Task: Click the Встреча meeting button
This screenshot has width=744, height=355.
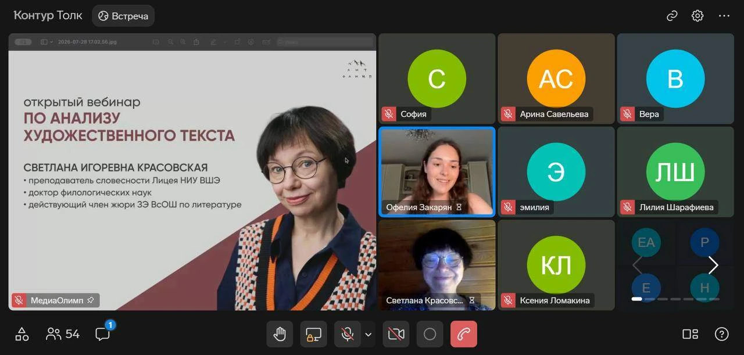Action: coord(123,16)
